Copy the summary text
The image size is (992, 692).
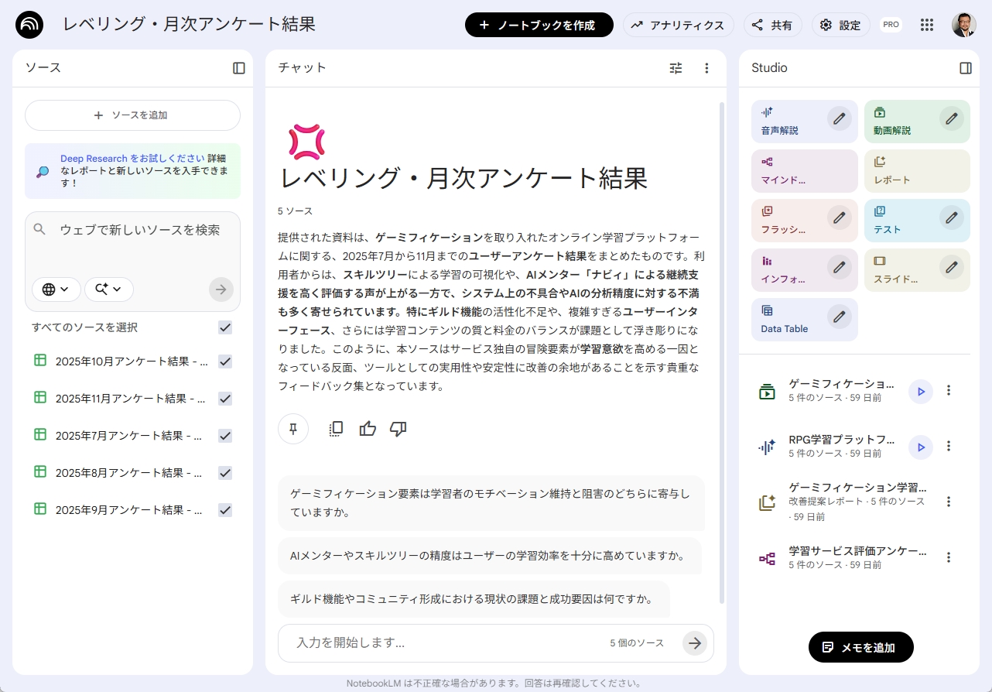pos(336,429)
